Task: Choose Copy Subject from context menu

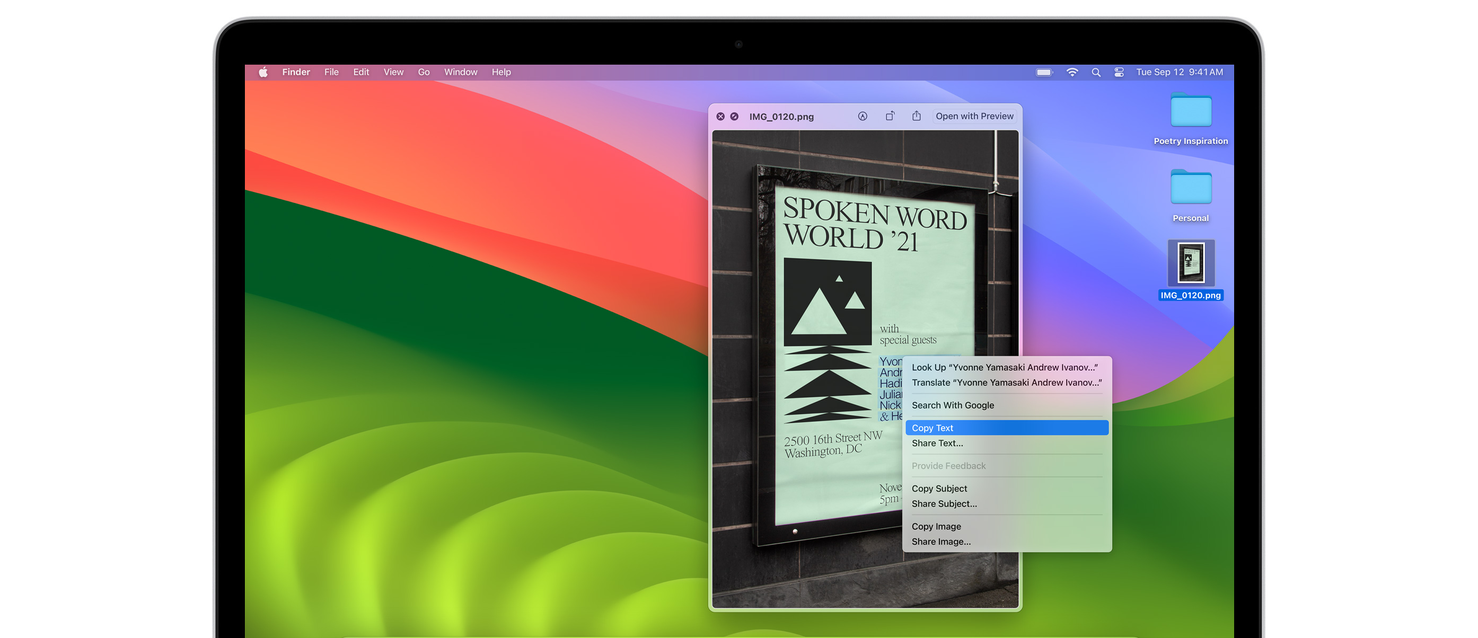Action: click(939, 489)
